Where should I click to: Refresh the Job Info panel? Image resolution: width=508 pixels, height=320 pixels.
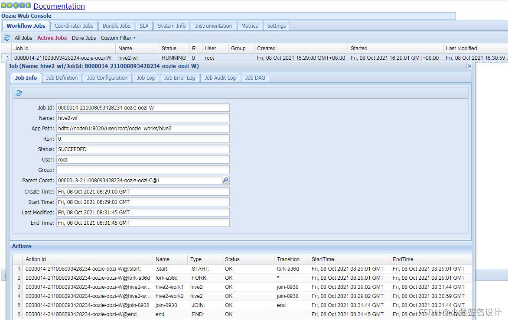click(19, 93)
